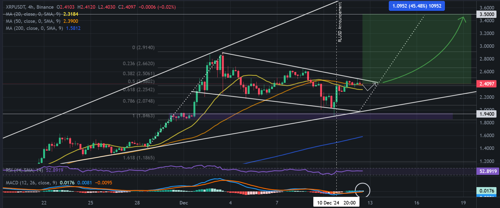500x208 pixels.
Task: Select the MA 20 indicator legend
Action: [42, 14]
